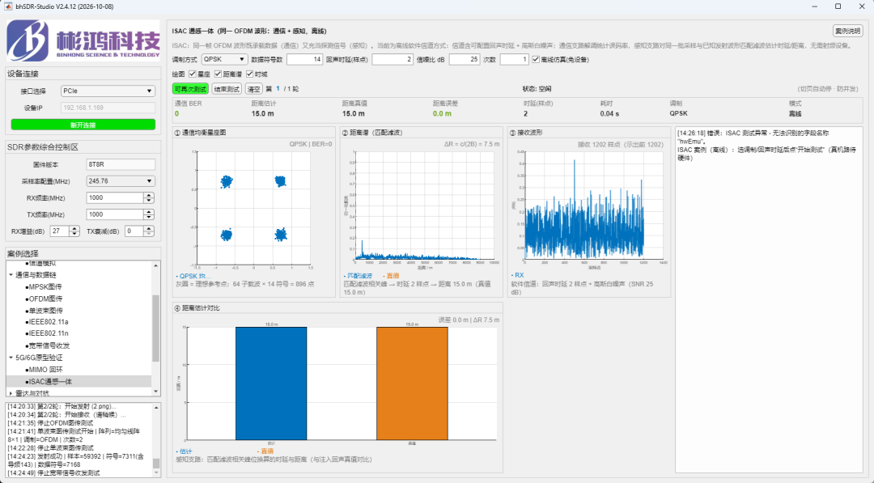This screenshot has width=874, height=483.
Task: Select IEEE802.11a in the case tree
Action: (x=49, y=322)
